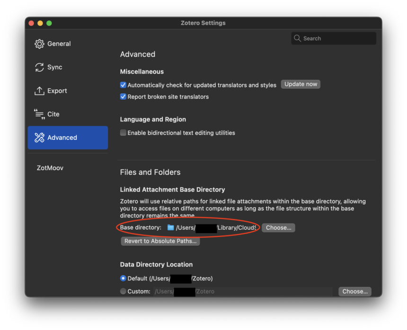Select the Advanced wrench icon

click(x=40, y=138)
